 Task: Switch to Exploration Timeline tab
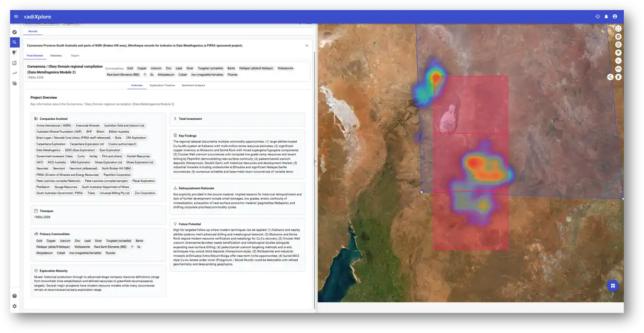pos(162,85)
